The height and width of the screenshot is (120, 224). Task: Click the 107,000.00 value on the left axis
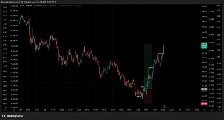14,6
